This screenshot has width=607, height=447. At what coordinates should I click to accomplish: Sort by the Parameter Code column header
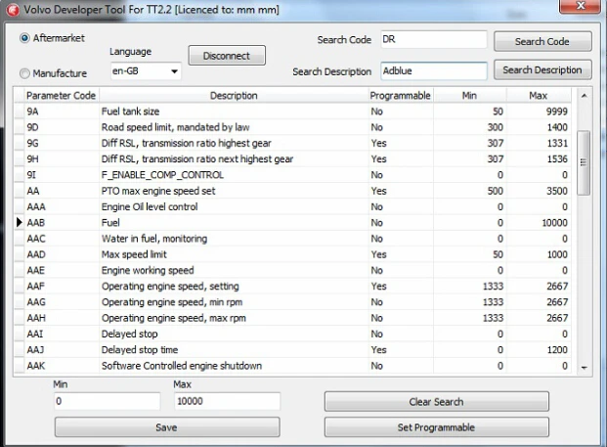(x=61, y=96)
